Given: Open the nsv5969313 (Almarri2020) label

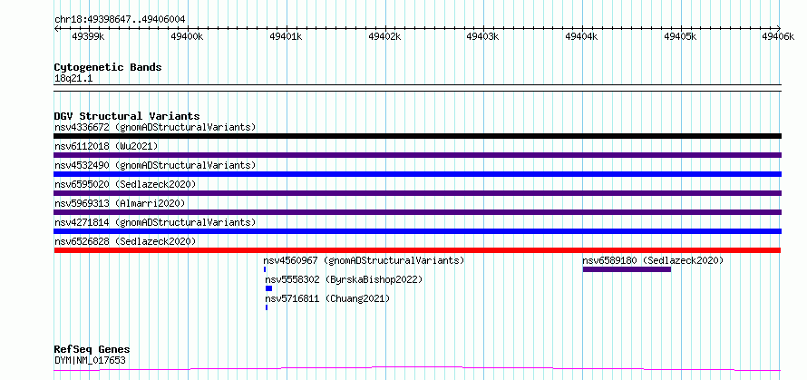Looking at the screenshot, I should (120, 203).
